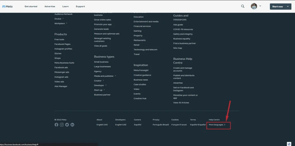Open the Shops product link
The width and height of the screenshot is (295, 146).
coord(58,58)
